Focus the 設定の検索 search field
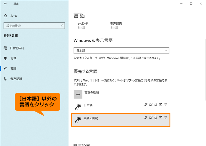The image size is (206, 146). pos(34,26)
